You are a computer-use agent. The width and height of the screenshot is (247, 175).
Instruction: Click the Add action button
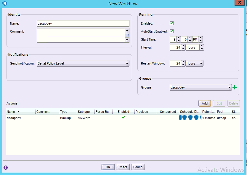tap(204, 103)
